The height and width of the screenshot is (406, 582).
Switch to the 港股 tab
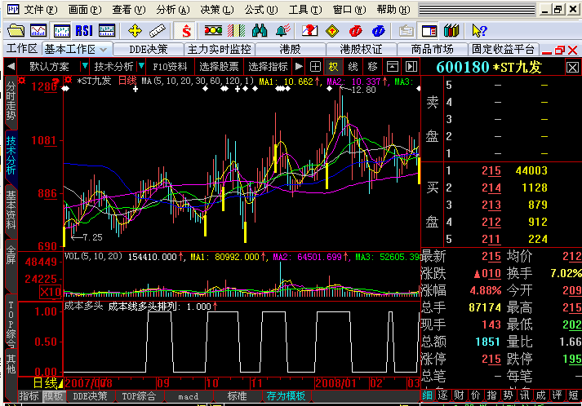290,49
